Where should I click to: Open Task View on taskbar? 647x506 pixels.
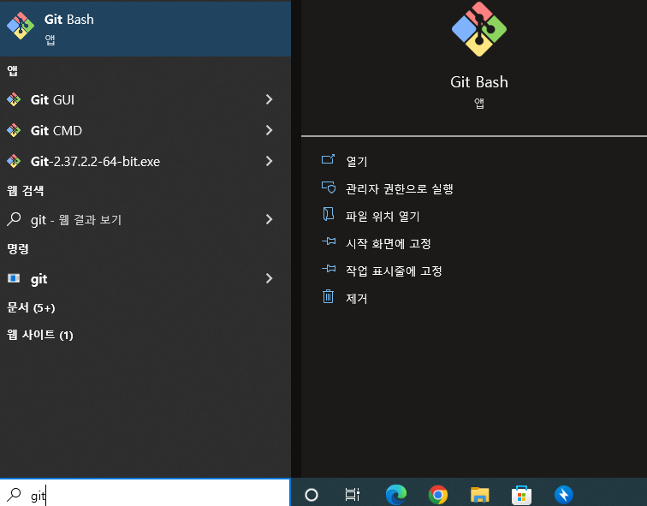[352, 495]
